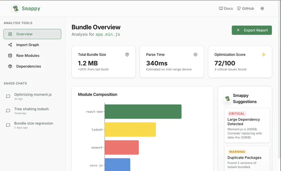
Task: Click the Overview grid icon
Action: (x=10, y=34)
